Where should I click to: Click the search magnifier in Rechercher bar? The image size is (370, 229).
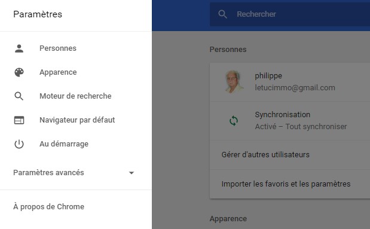pos(222,14)
